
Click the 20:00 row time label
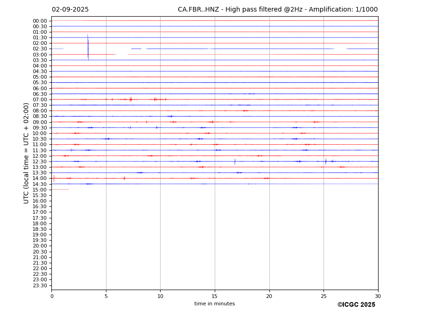pos(40,246)
